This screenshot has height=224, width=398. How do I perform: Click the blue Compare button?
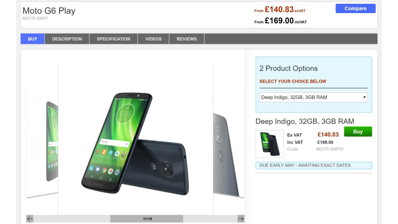tap(355, 8)
